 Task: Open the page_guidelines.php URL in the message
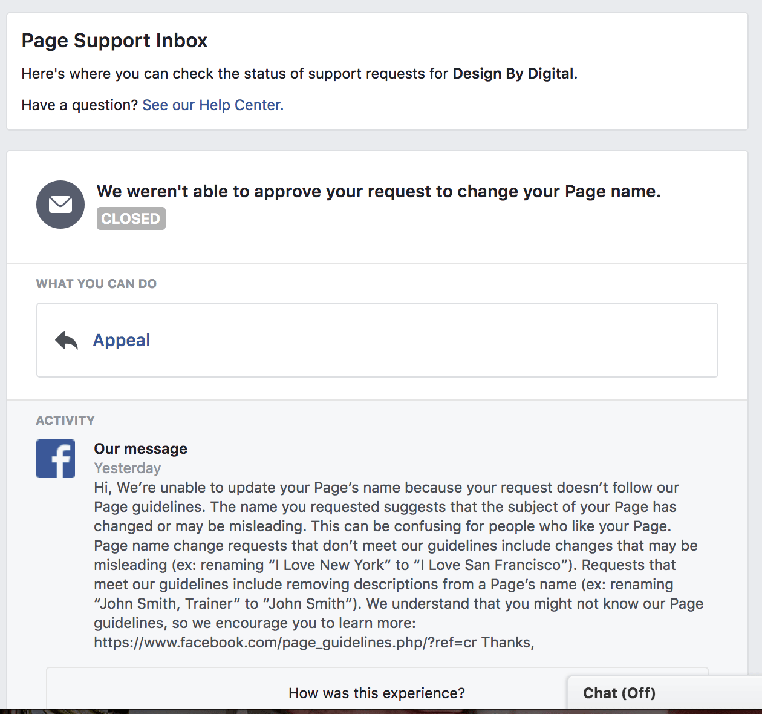click(285, 643)
